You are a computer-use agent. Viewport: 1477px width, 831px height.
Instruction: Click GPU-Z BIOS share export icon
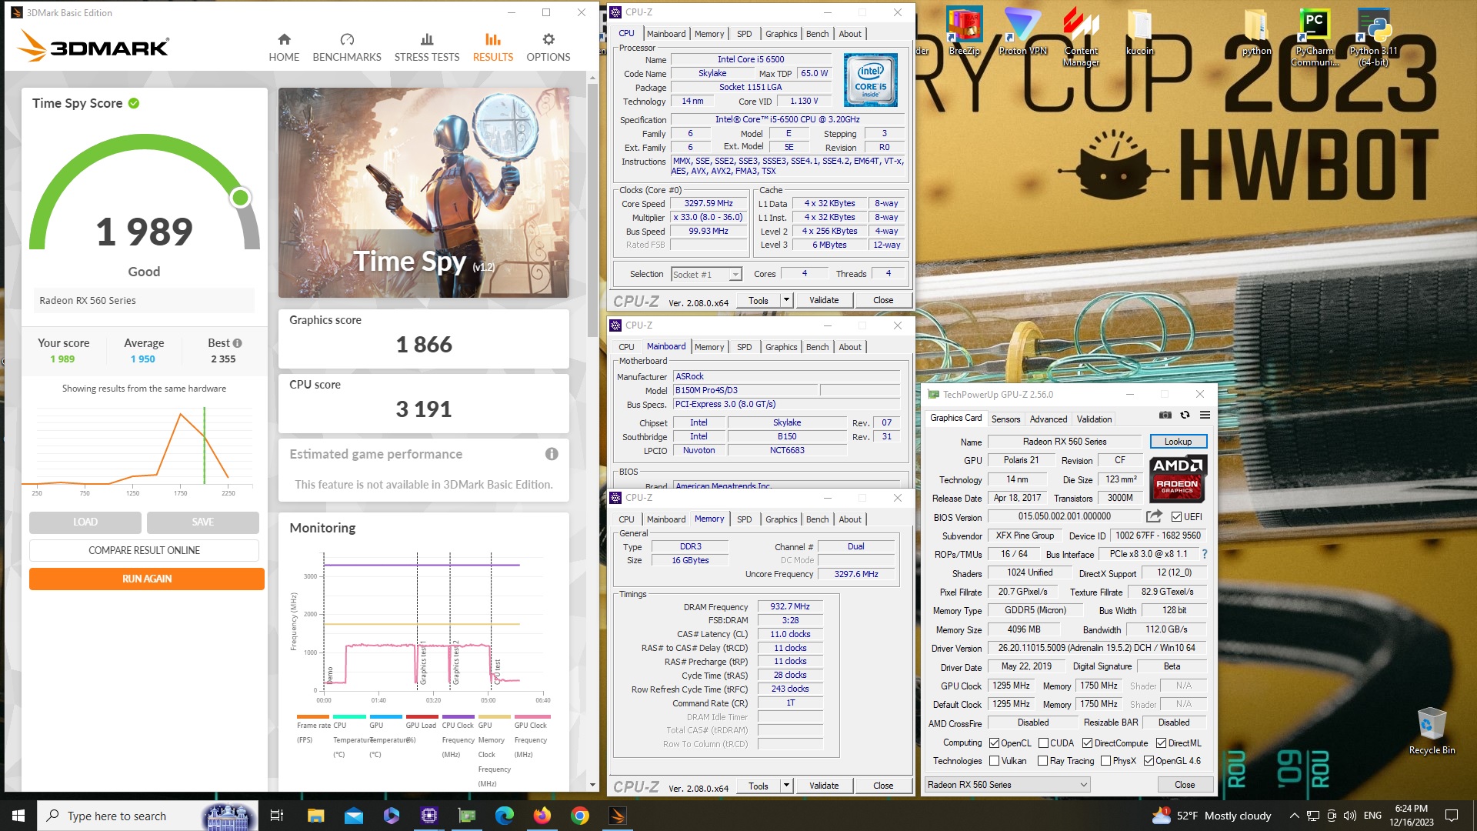point(1154,516)
